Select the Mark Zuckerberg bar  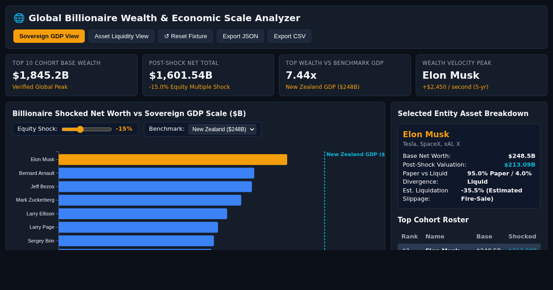pos(150,200)
